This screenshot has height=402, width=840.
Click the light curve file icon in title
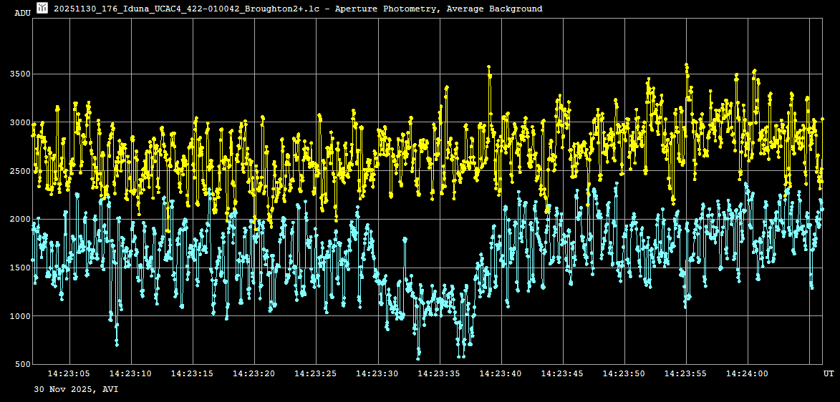coord(42,8)
